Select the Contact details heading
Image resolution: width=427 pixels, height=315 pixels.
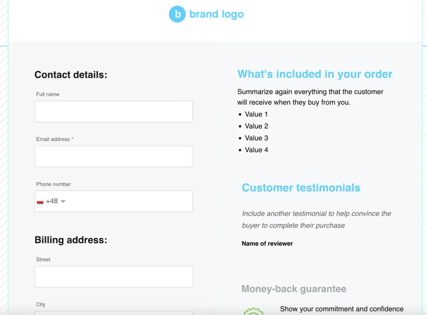[71, 75]
